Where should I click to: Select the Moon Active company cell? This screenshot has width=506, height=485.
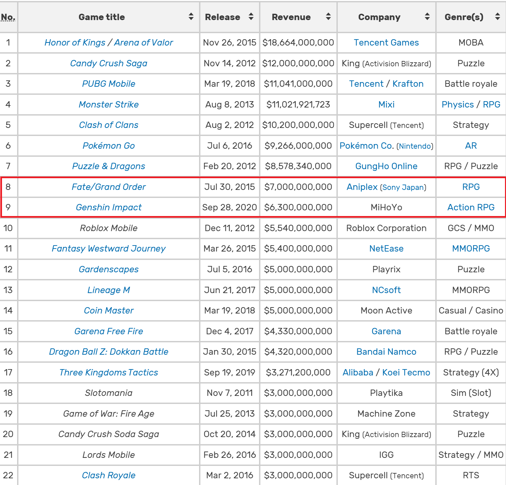(386, 310)
